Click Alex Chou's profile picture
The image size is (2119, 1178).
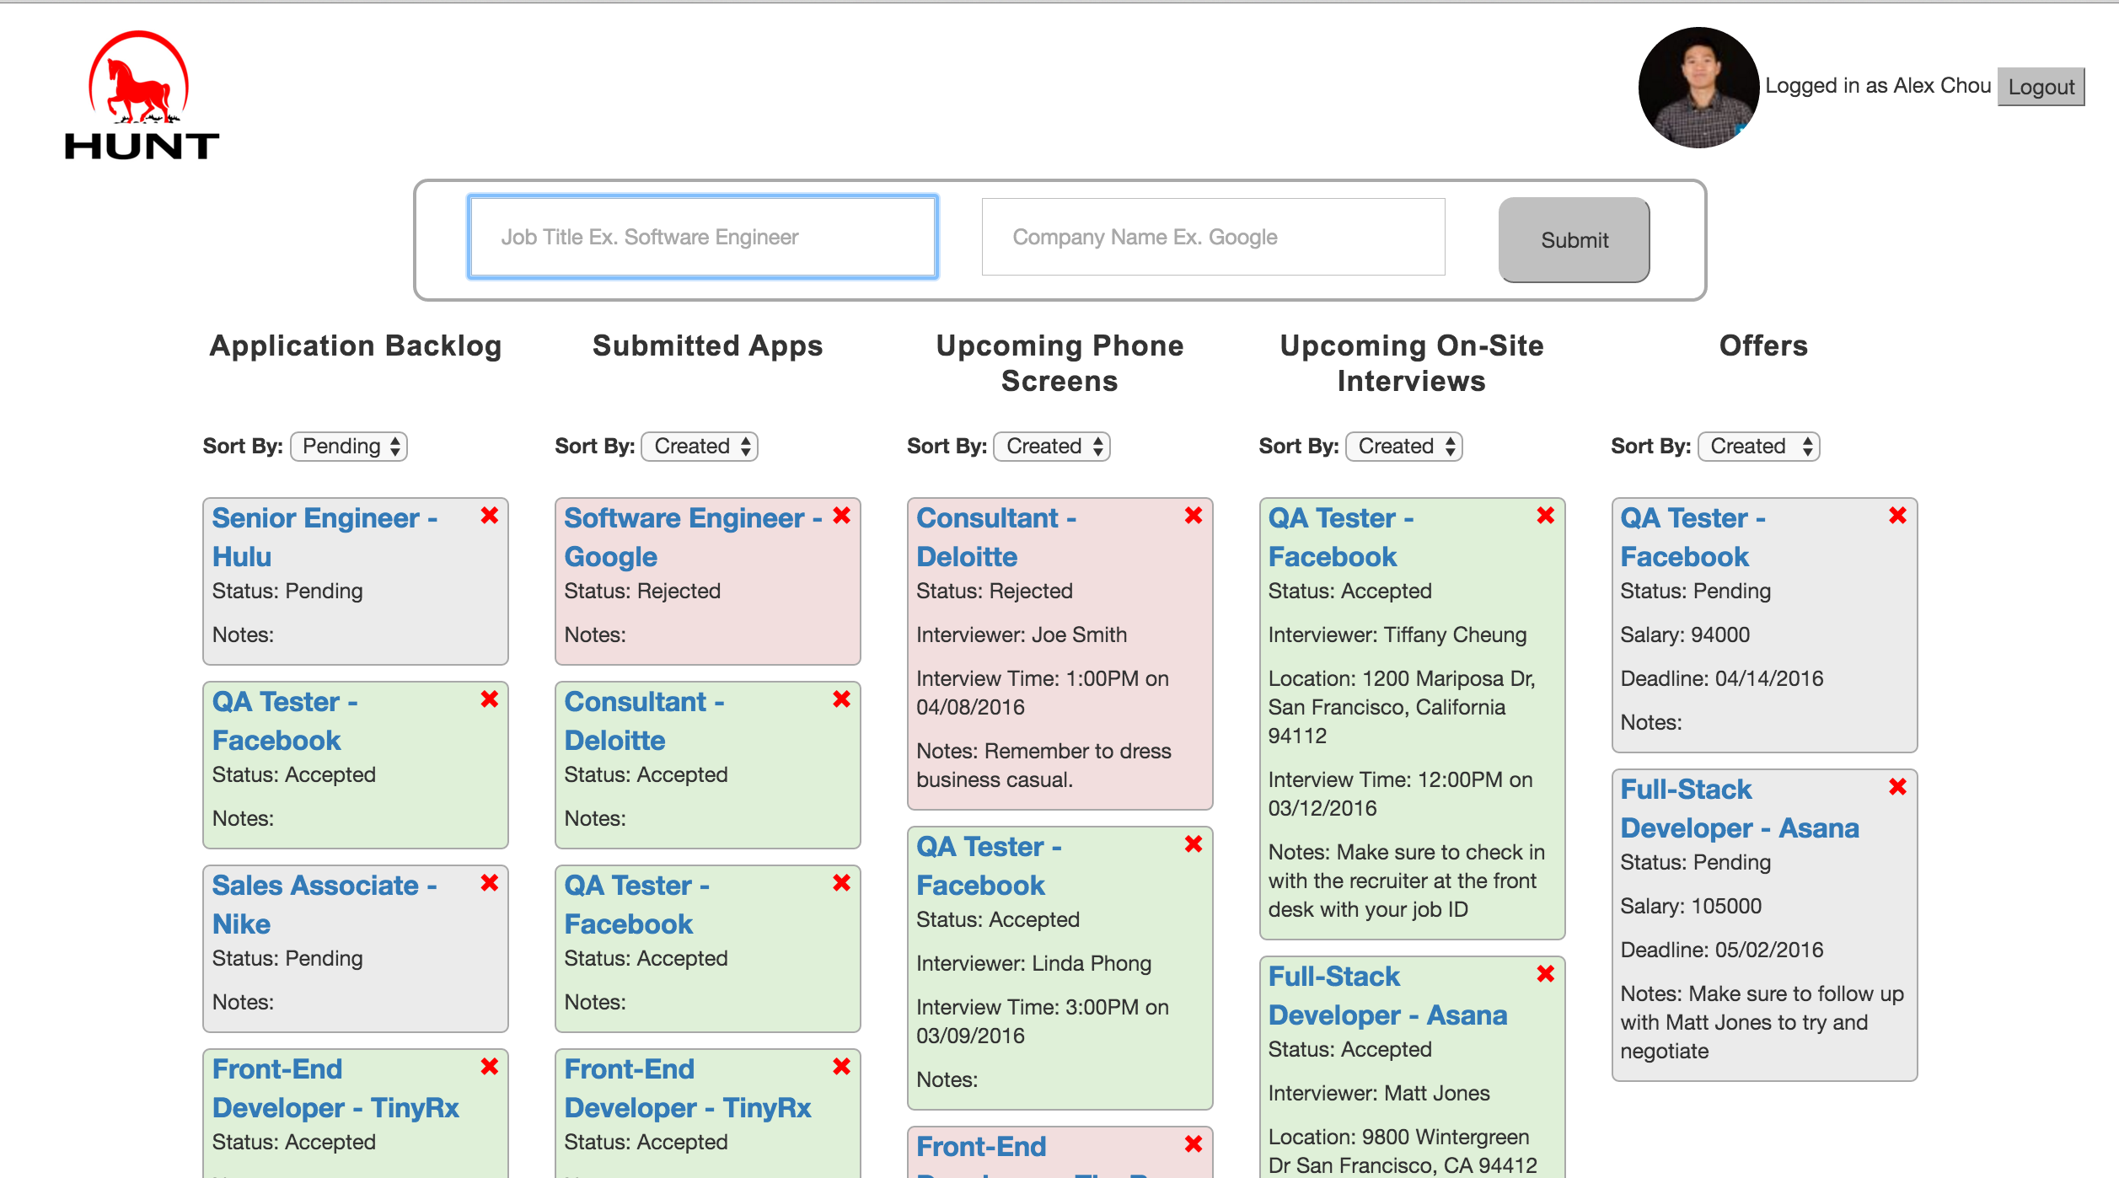(1698, 88)
